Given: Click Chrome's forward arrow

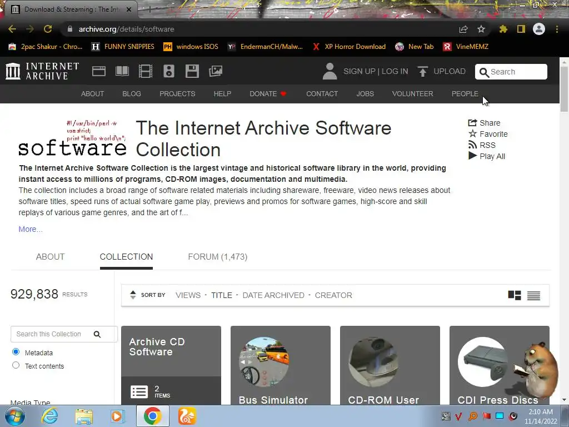Looking at the screenshot, I should (30, 29).
